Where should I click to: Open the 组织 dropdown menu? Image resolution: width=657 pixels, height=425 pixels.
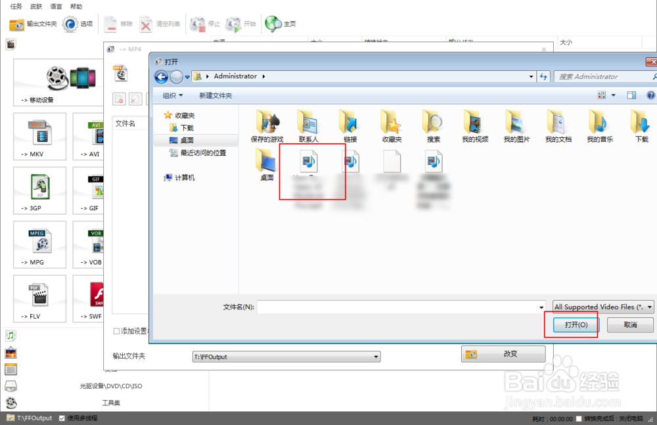173,95
